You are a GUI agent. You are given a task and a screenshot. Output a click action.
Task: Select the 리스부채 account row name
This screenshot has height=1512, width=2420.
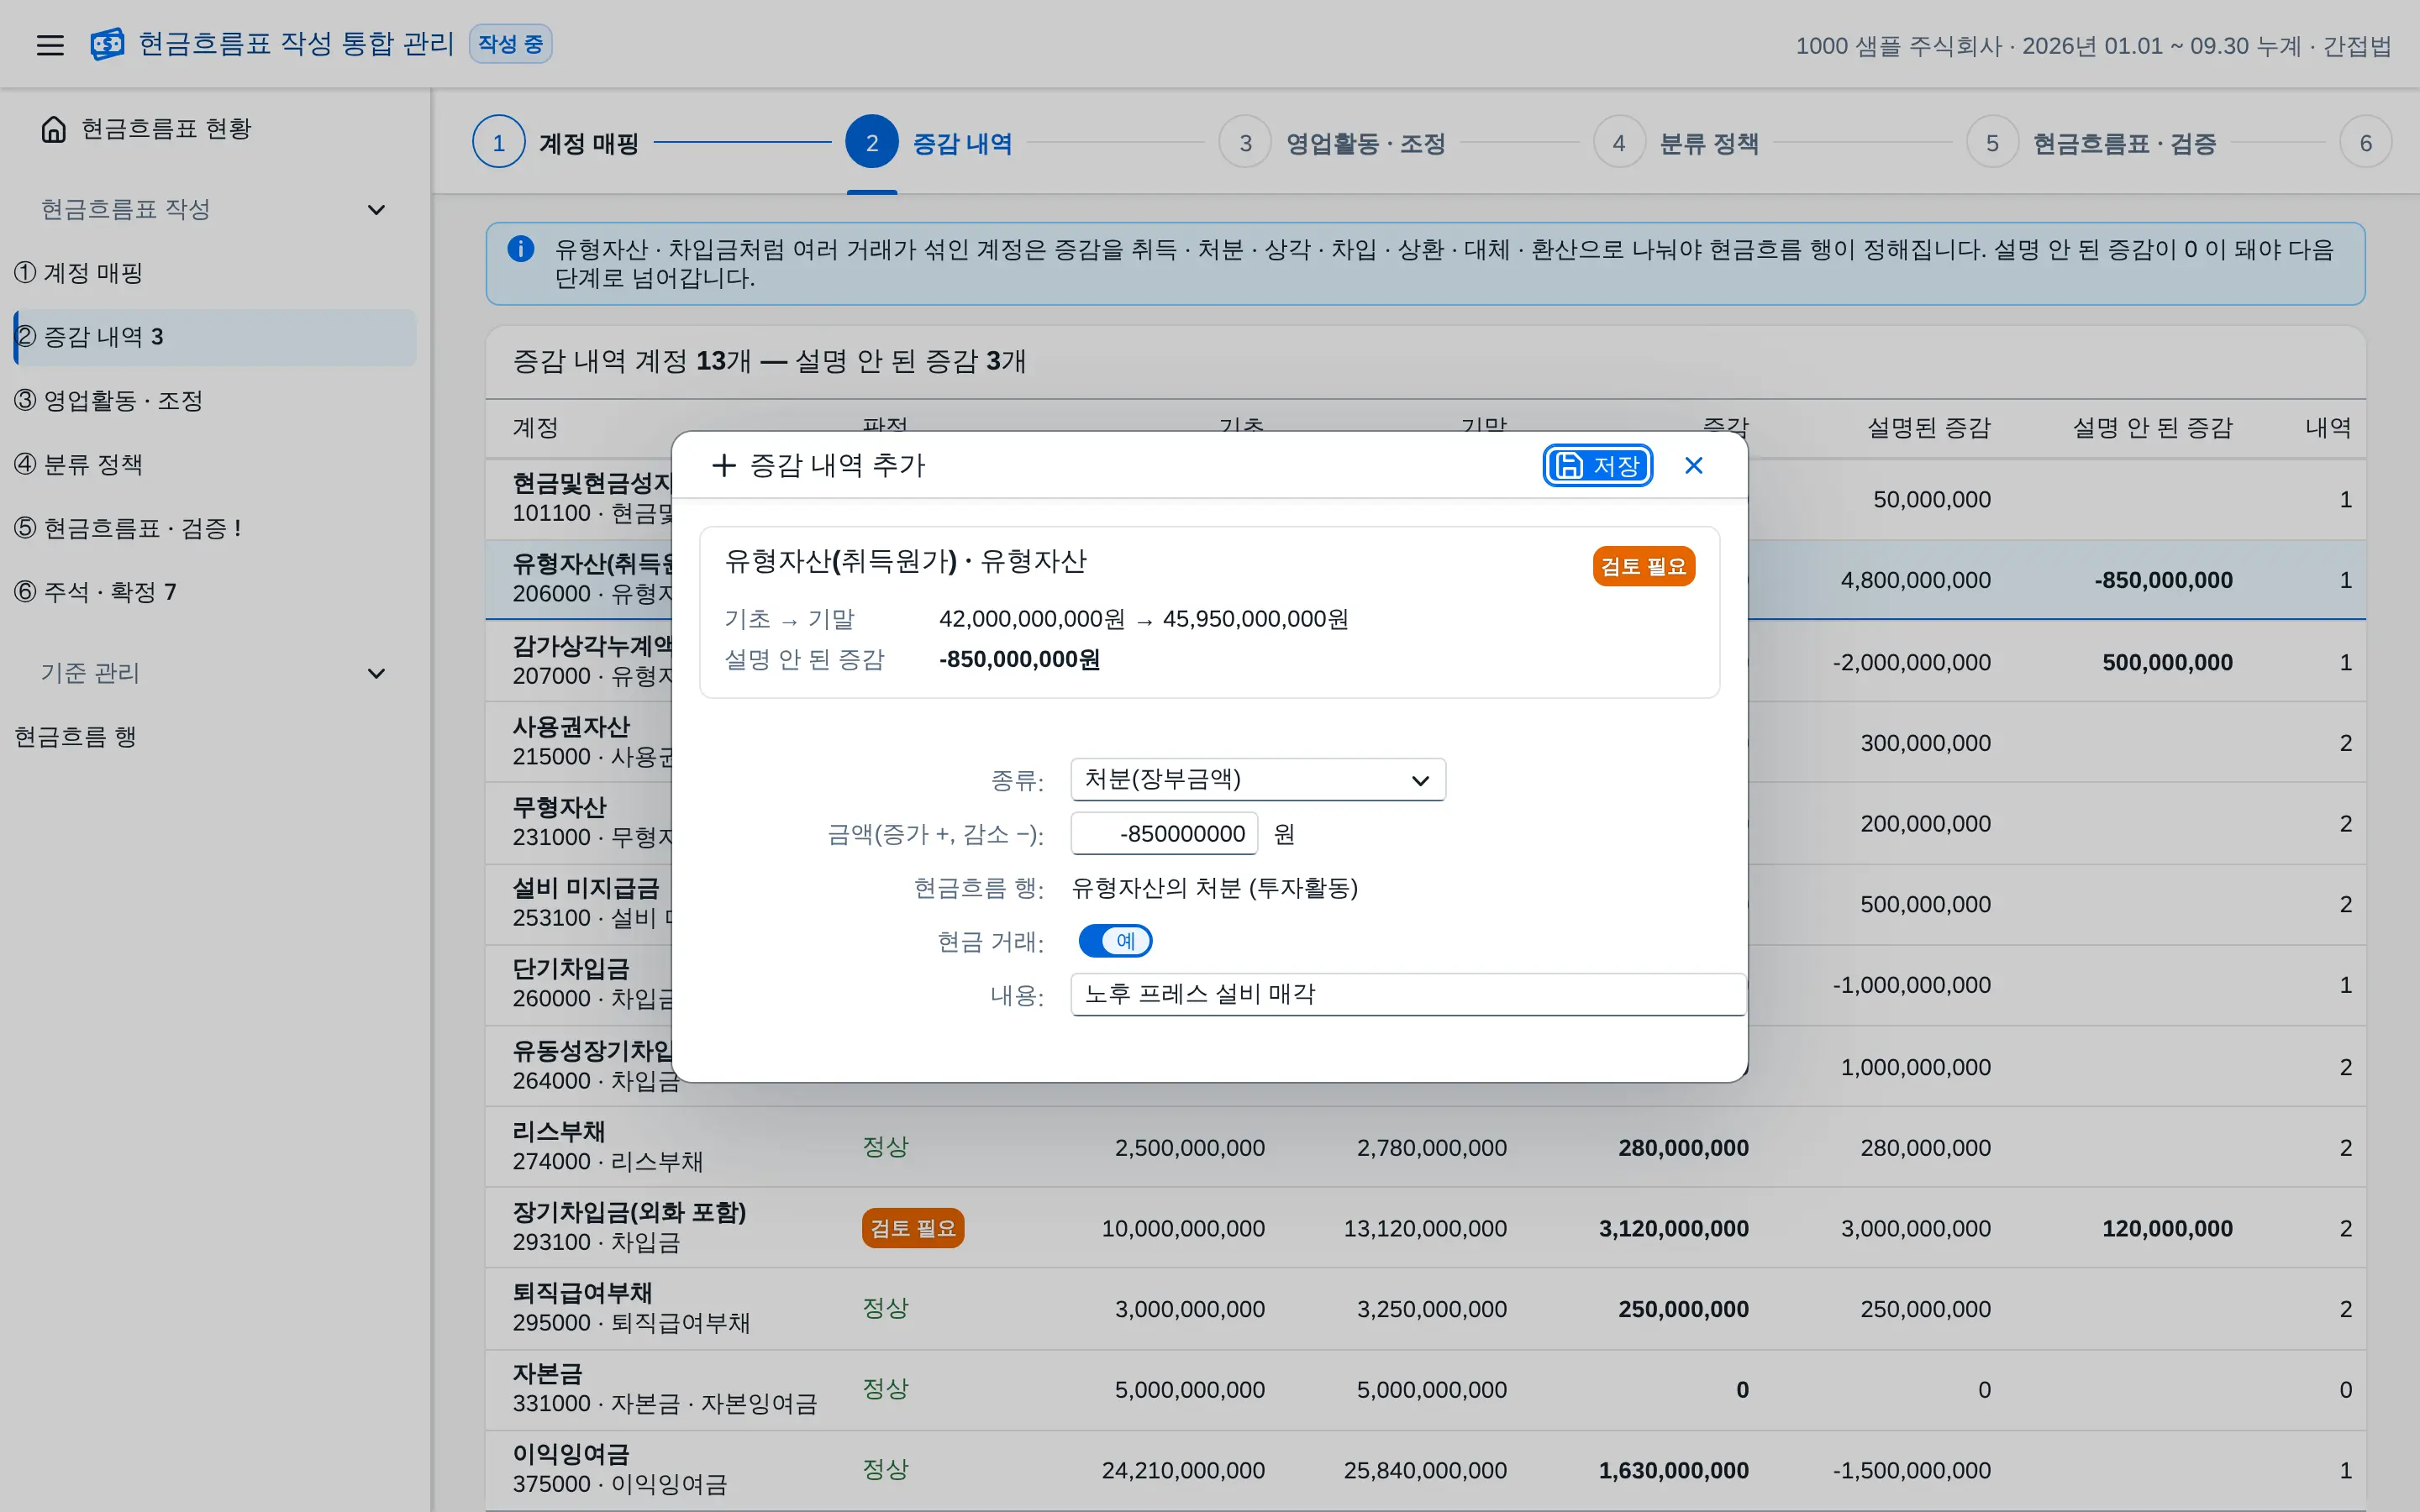pos(558,1132)
